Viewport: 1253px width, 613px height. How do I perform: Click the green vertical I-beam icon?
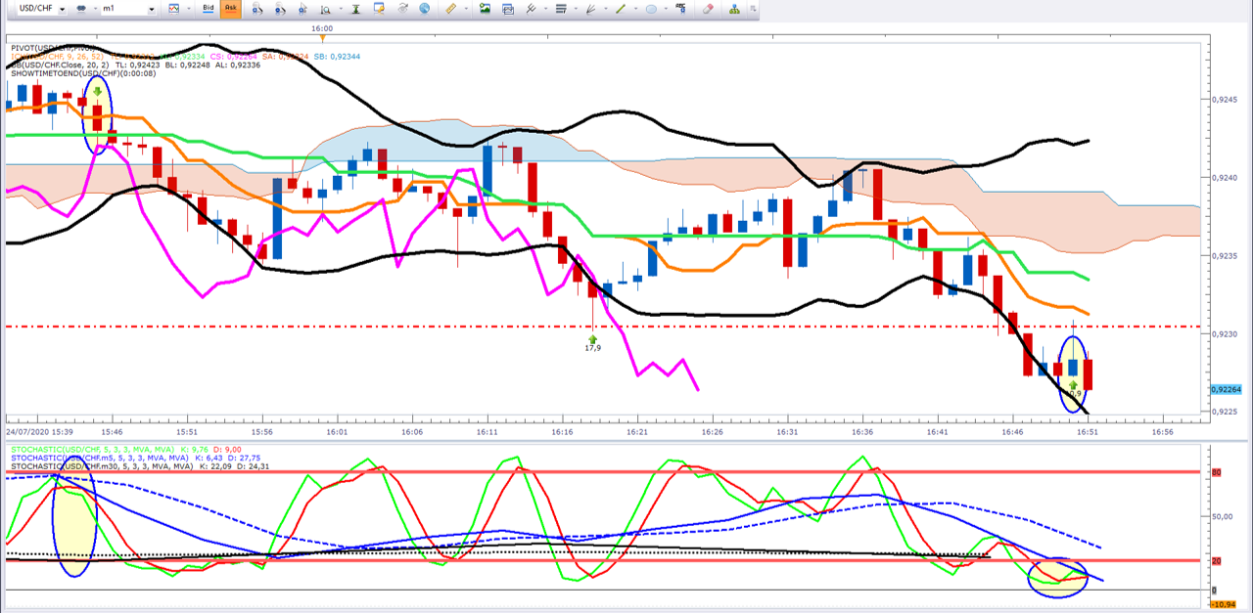355,9
